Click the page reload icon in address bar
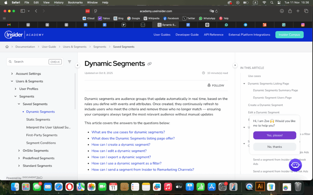Viewport: 313px width, 195px height. pos(217,11)
